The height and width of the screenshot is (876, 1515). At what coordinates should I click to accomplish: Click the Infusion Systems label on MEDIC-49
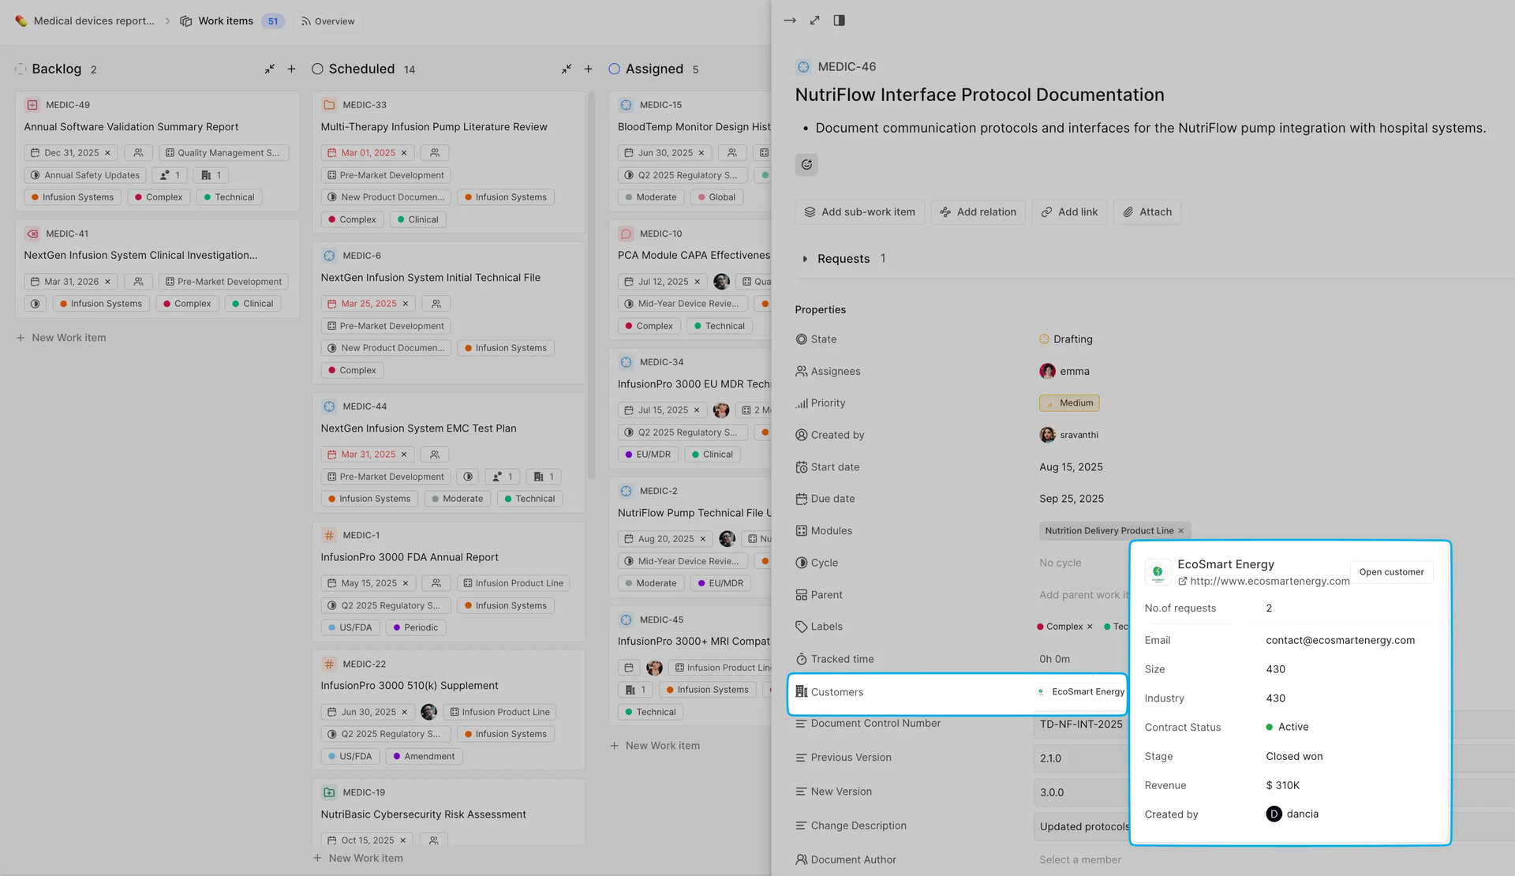pyautogui.click(x=73, y=197)
